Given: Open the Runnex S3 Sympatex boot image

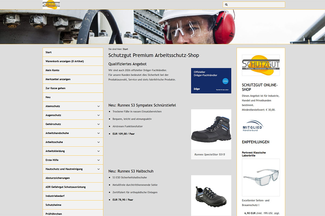Looking at the screenshot, I should point(211,129).
